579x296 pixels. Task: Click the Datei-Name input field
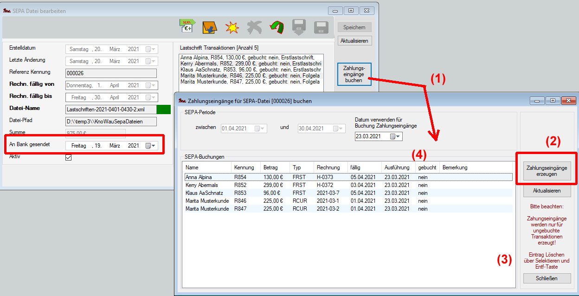pos(111,109)
